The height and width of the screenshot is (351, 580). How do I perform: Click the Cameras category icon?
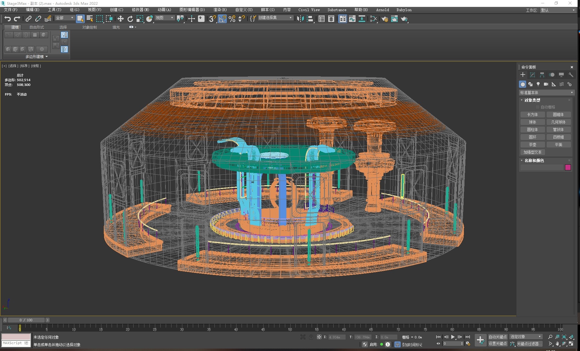[x=546, y=84]
